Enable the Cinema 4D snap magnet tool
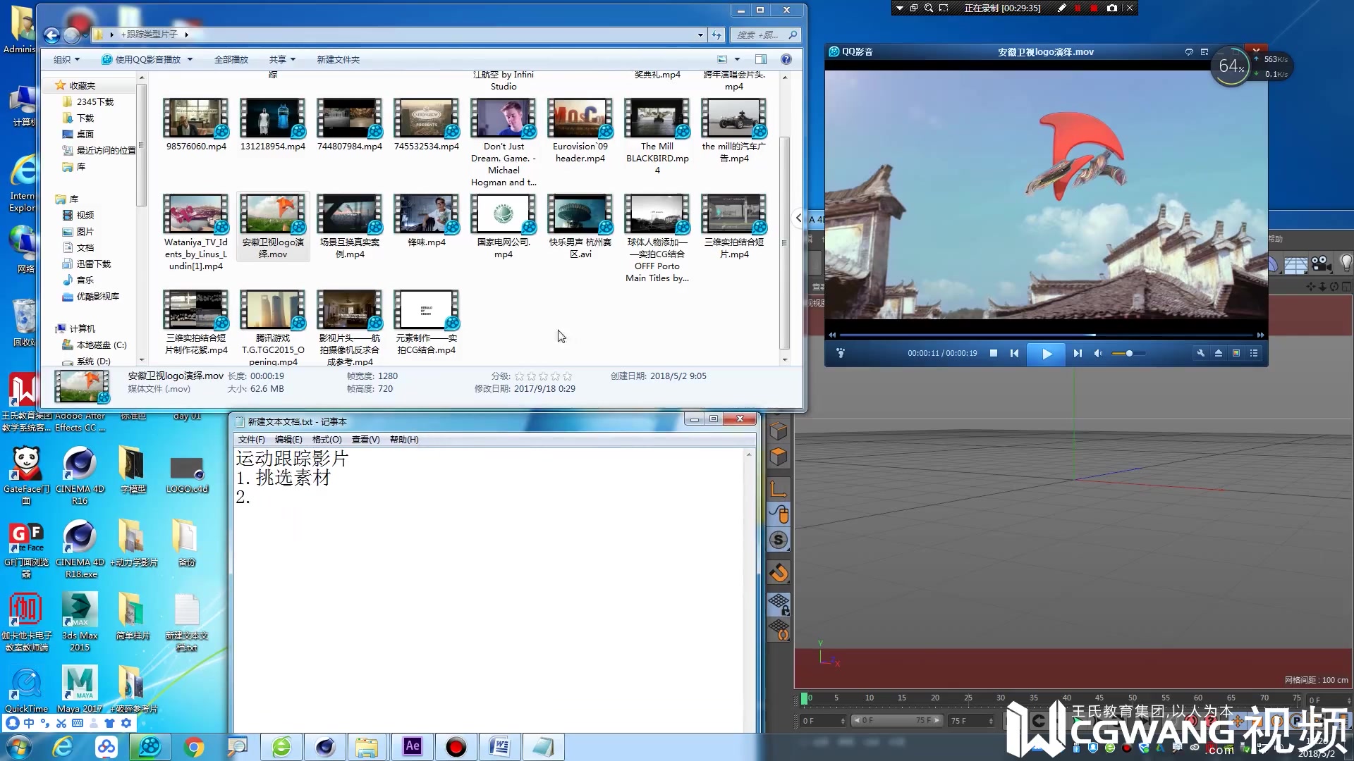Image resolution: width=1354 pixels, height=761 pixels. point(779,572)
